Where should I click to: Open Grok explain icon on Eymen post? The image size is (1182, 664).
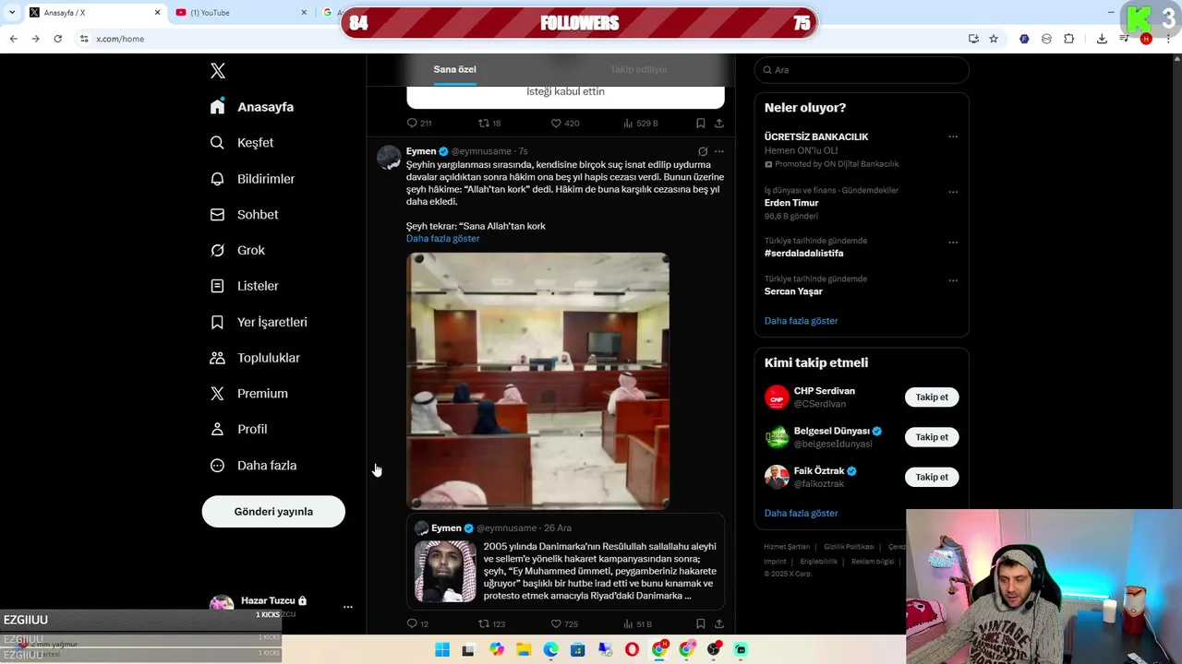click(x=703, y=151)
